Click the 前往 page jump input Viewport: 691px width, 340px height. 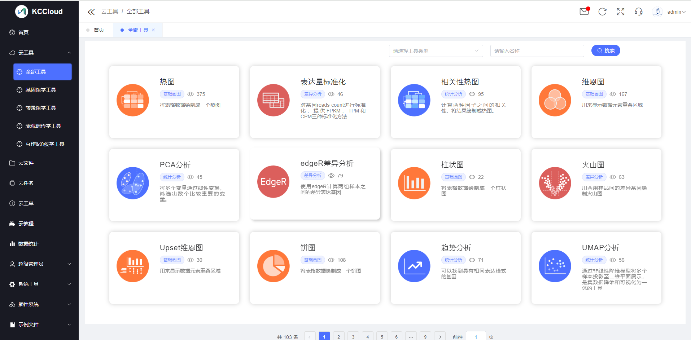[x=476, y=337]
